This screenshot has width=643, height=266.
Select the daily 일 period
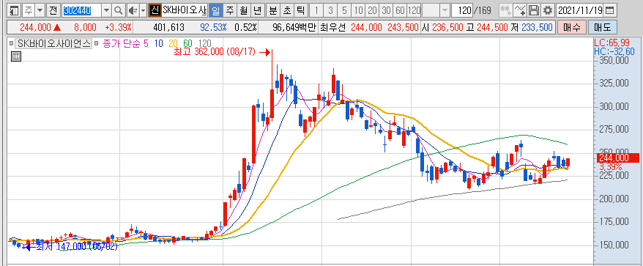(x=216, y=10)
